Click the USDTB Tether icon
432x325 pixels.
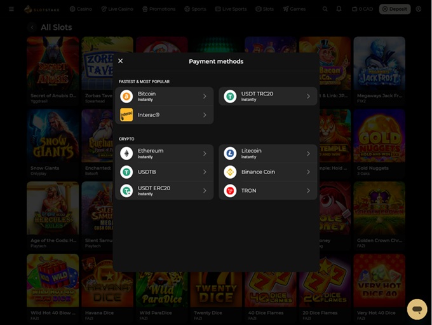126,172
